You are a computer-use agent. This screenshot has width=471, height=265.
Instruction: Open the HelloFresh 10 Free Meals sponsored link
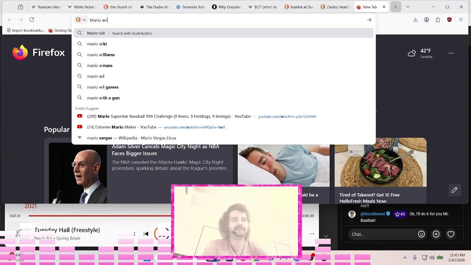[x=369, y=198]
